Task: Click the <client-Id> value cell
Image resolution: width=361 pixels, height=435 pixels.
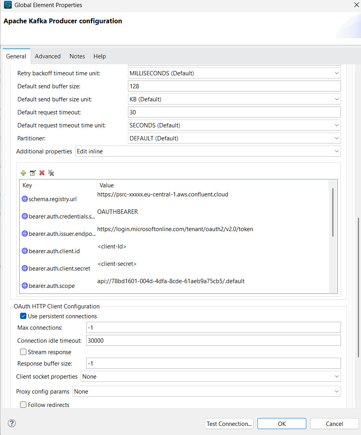Action: (112, 246)
